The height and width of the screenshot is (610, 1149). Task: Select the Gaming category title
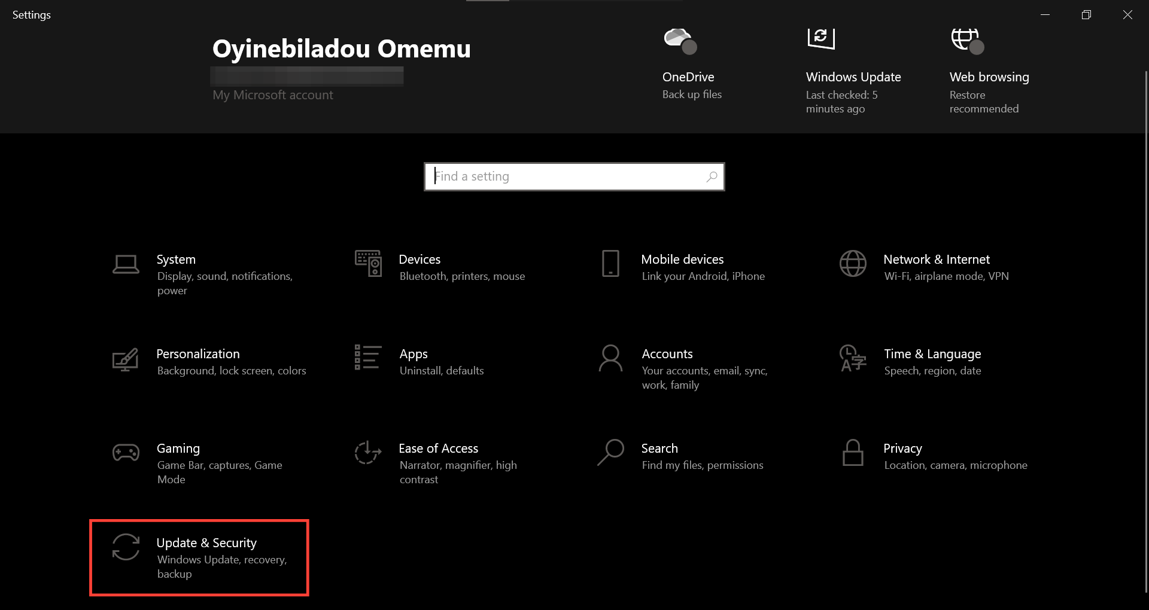(178, 449)
